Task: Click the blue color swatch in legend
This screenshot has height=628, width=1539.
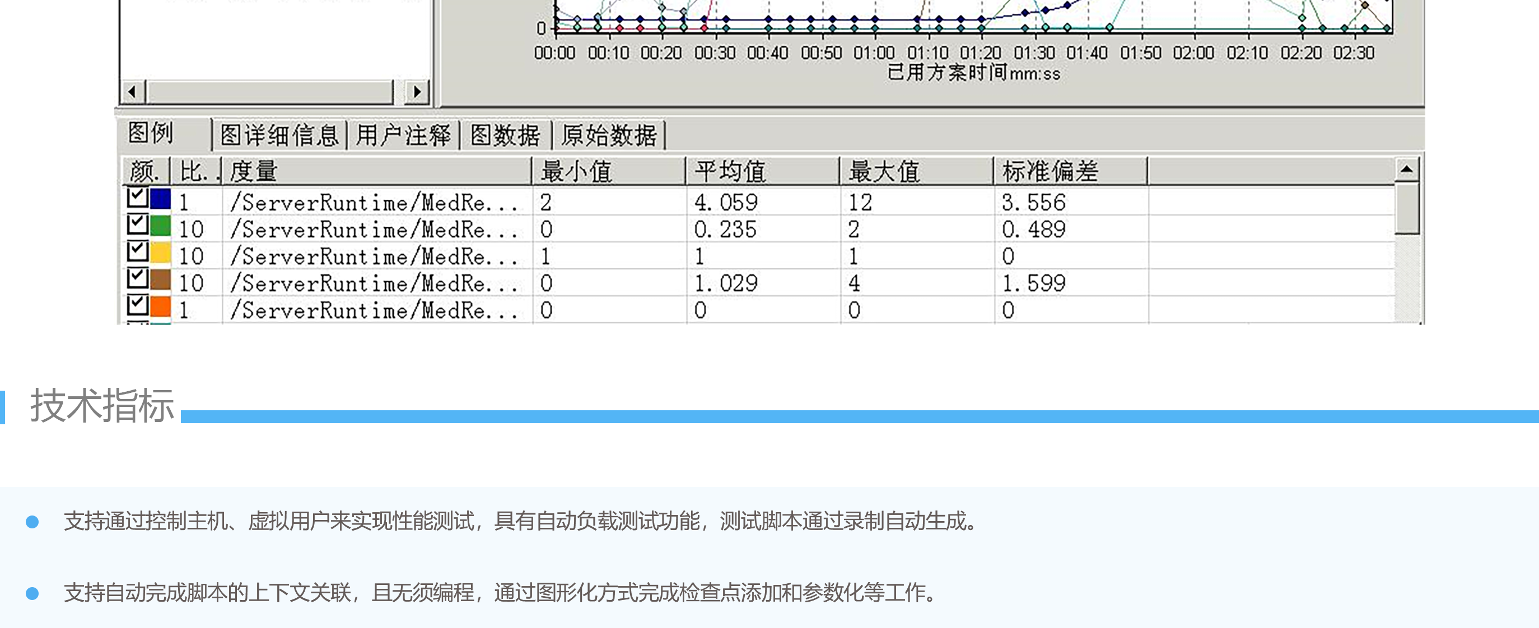Action: click(160, 199)
